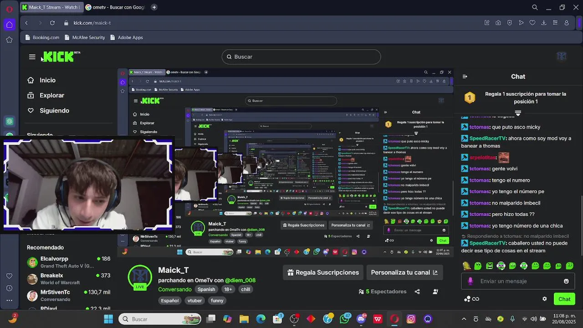This screenshot has width=583, height=328.
Task: Open Opera sidebar history clock icon
Action: (x=9, y=288)
